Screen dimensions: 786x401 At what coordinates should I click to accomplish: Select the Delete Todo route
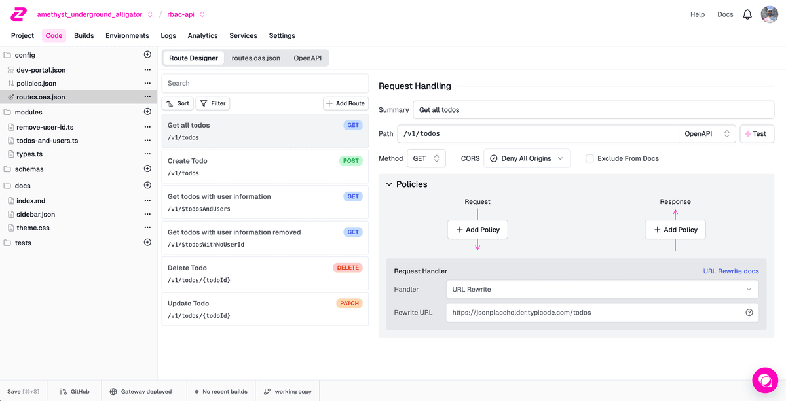[x=265, y=273]
